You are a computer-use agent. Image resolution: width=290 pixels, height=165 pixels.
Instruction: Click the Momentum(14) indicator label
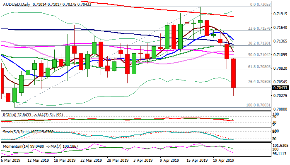[15, 146]
